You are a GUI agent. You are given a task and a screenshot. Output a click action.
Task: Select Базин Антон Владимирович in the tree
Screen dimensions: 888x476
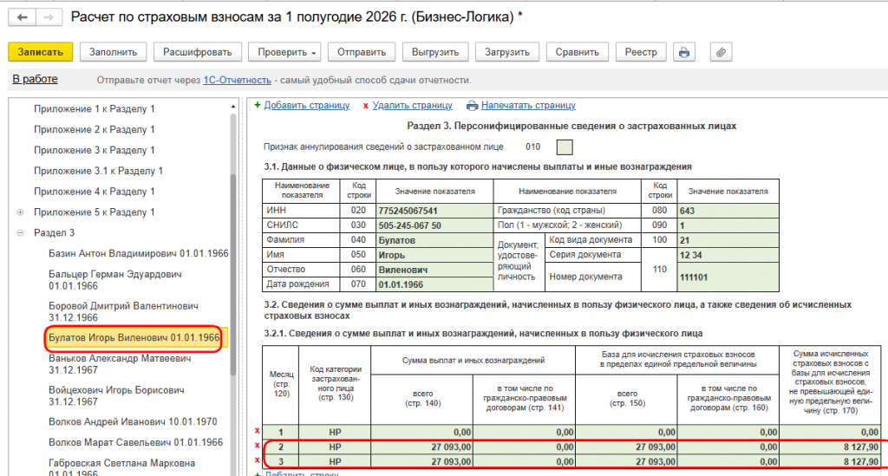click(138, 253)
